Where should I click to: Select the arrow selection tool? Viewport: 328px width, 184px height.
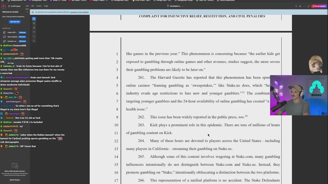click(34, 19)
